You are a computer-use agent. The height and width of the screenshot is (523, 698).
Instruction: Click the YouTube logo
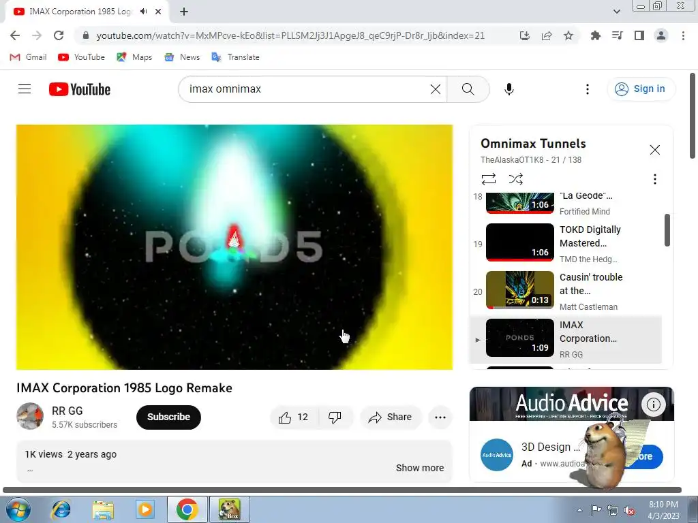click(x=80, y=89)
